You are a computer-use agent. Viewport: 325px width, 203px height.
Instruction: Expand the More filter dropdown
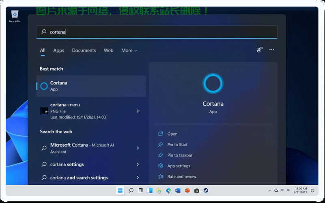129,50
